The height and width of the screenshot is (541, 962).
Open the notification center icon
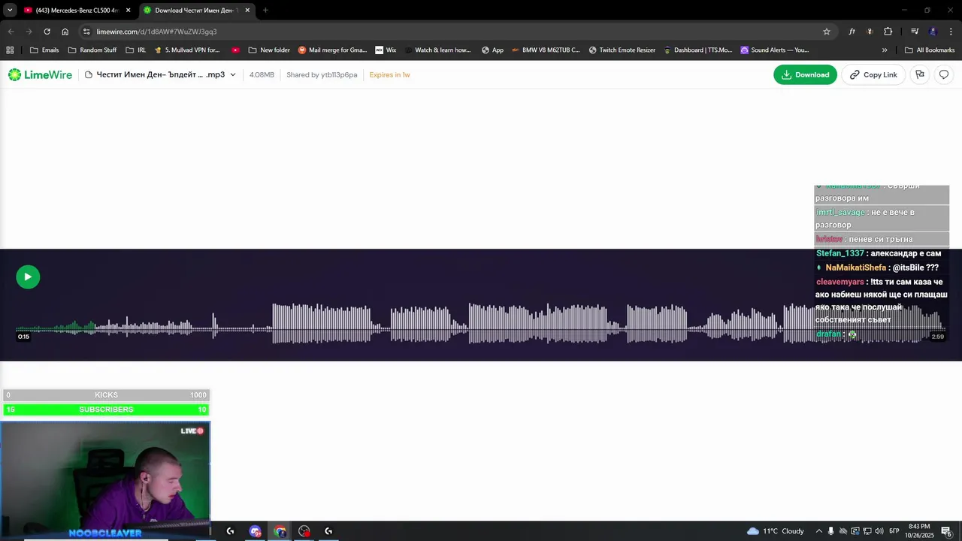pos(946,531)
